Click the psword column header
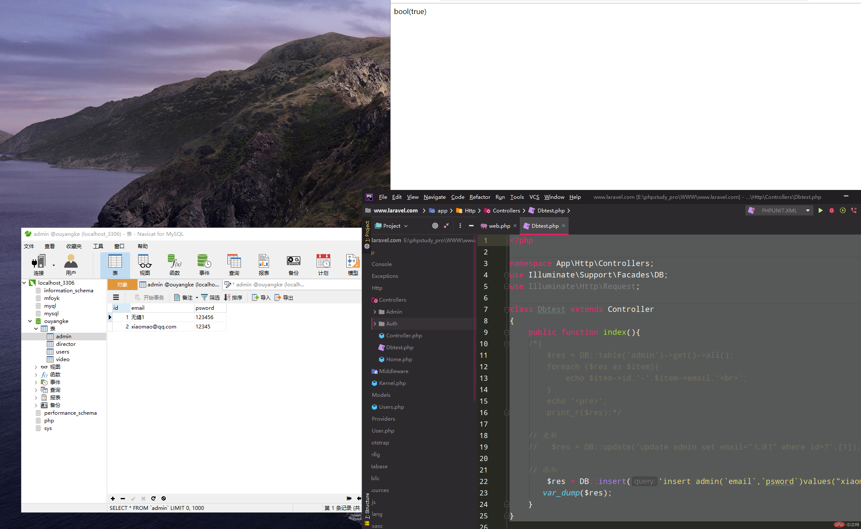 (210, 308)
